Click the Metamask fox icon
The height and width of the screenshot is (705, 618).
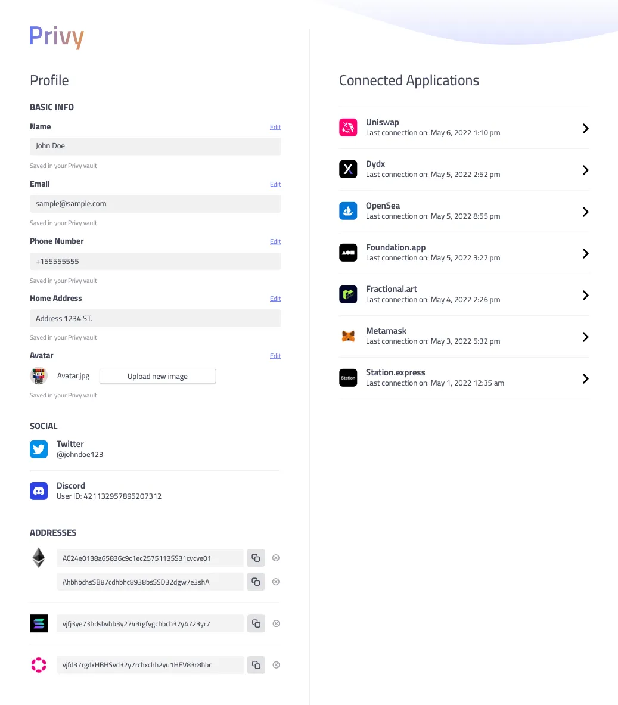(x=348, y=336)
